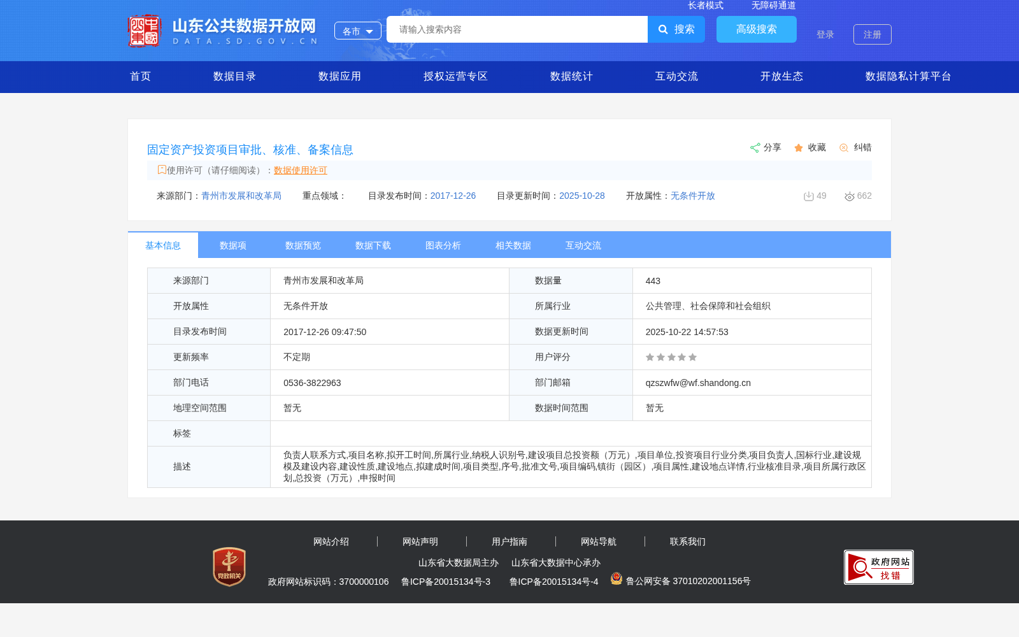Open 数据目录 menu item
The height and width of the screenshot is (637, 1019).
point(234,76)
